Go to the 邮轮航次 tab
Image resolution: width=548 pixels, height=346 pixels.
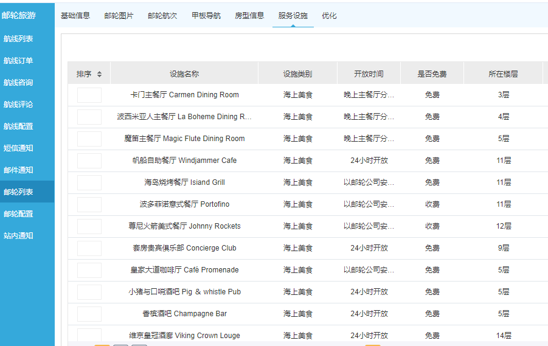point(162,16)
